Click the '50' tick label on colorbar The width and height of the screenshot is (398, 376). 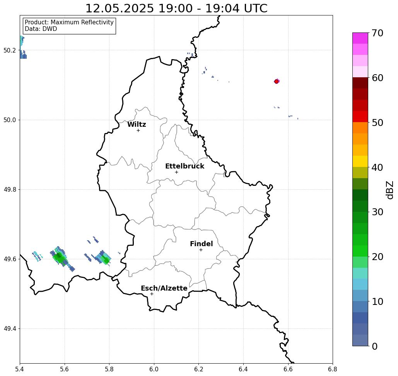[377, 122]
